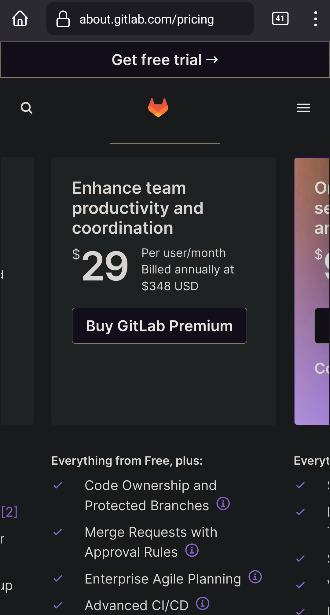Image resolution: width=330 pixels, height=615 pixels.
Task: Open the three-dot browser menu
Action: click(x=316, y=19)
